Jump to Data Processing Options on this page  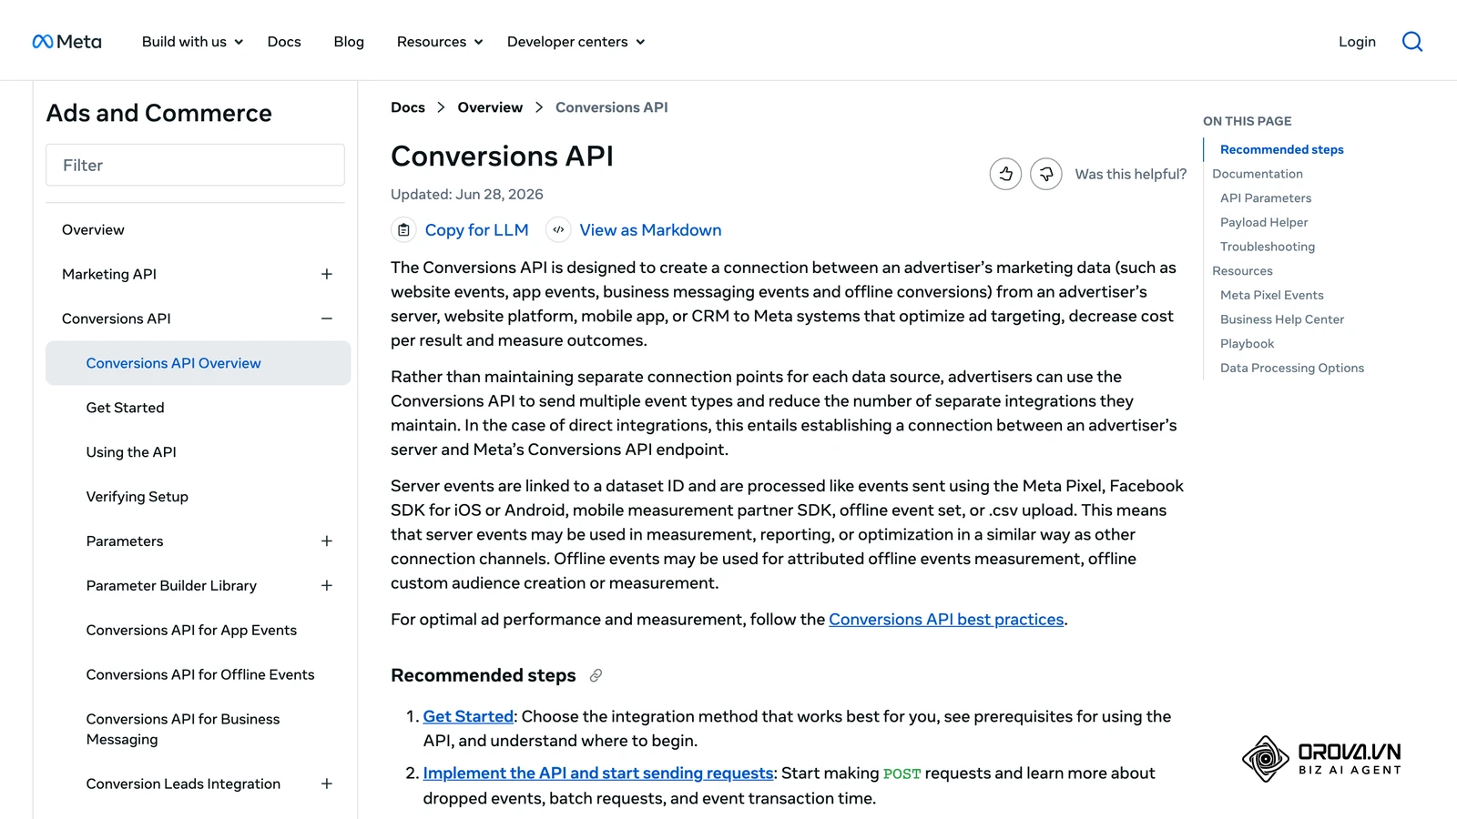1292,368
